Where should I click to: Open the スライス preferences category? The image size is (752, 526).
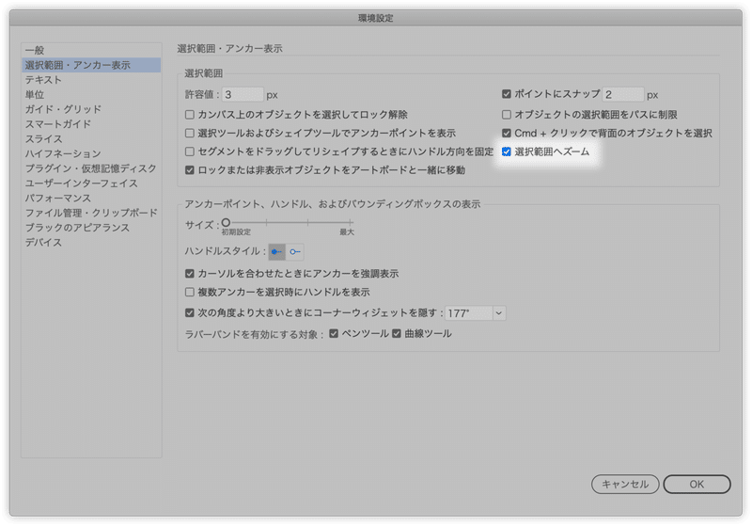(x=91, y=139)
